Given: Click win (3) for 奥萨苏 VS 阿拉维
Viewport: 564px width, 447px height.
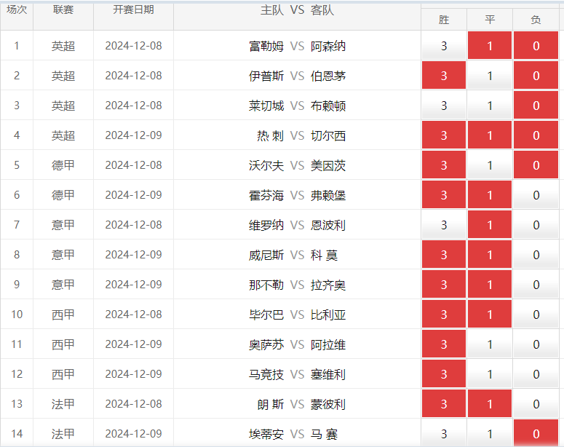Looking at the screenshot, I should click(x=444, y=344).
